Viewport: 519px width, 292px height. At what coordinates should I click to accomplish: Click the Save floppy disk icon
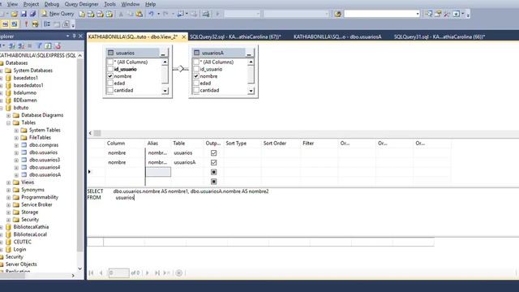click(24, 14)
